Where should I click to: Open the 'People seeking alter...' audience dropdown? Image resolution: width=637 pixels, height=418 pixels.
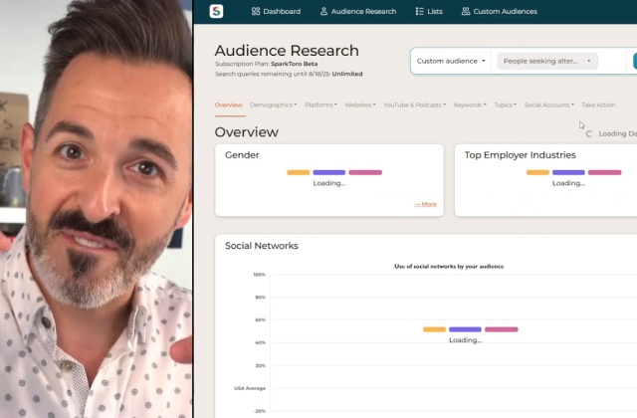click(547, 61)
